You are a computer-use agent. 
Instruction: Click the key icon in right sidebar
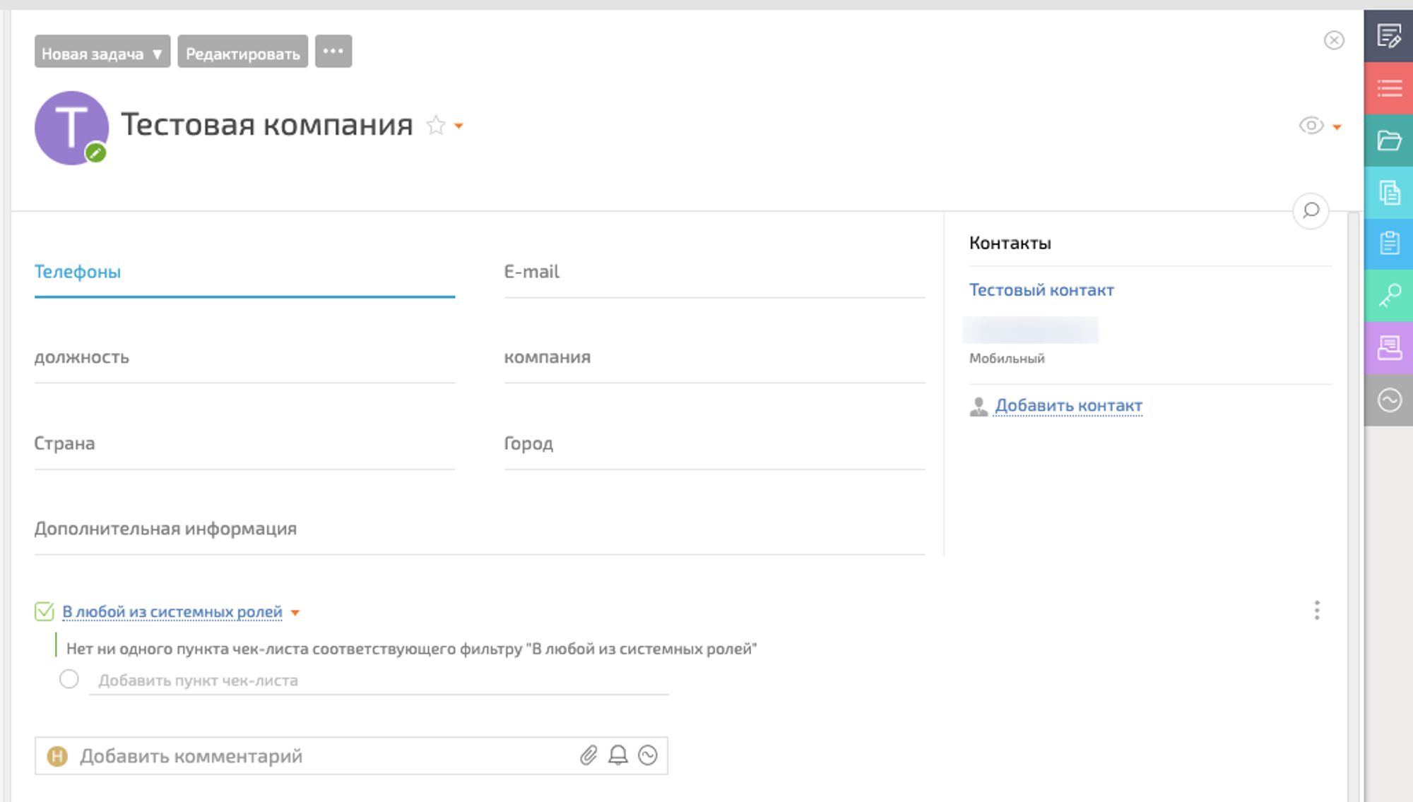point(1388,296)
